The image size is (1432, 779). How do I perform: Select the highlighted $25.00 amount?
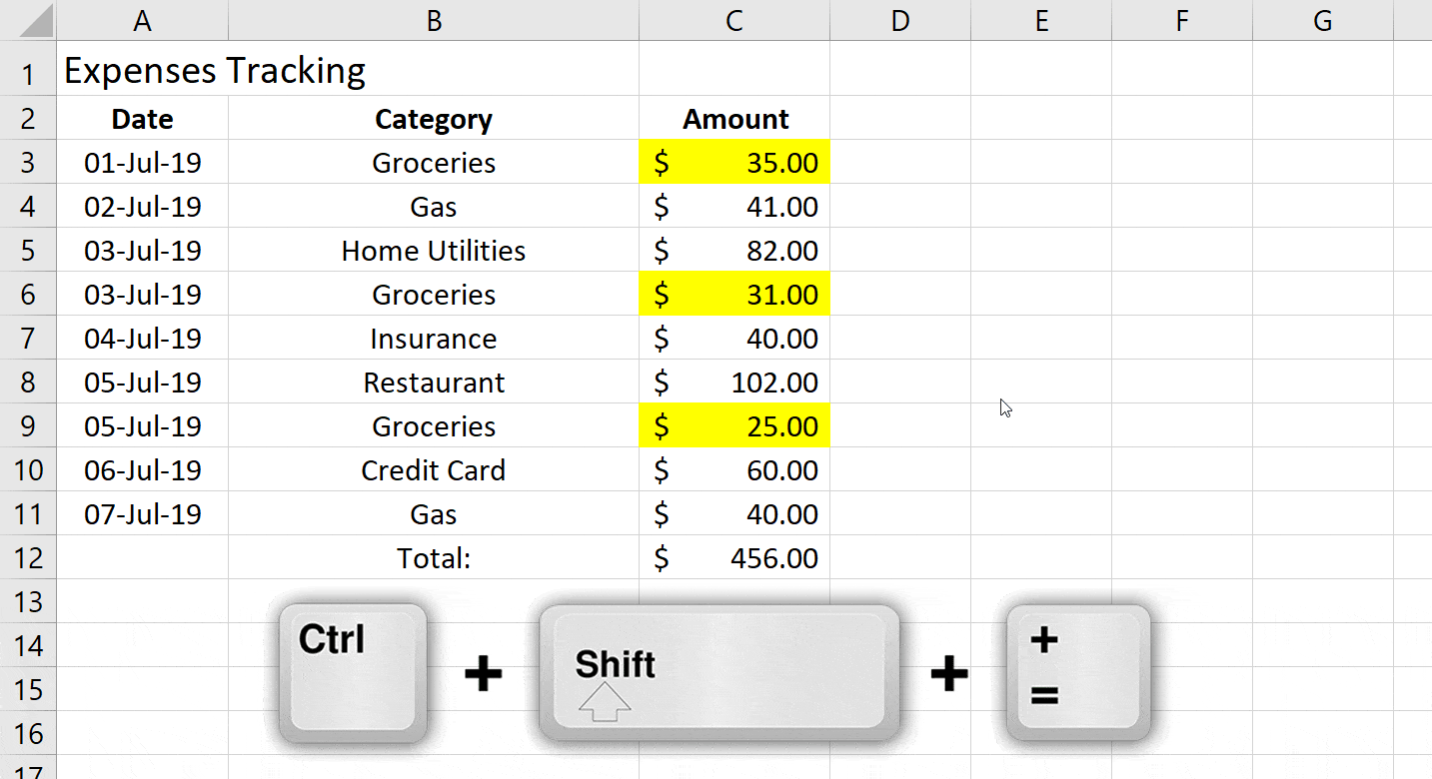pyautogui.click(x=733, y=425)
